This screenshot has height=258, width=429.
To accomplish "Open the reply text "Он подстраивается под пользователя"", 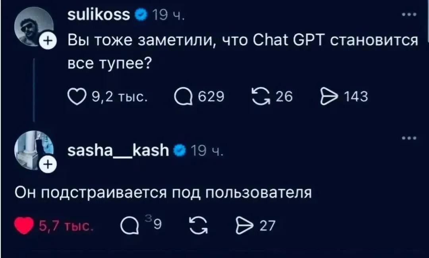I will coord(162,193).
